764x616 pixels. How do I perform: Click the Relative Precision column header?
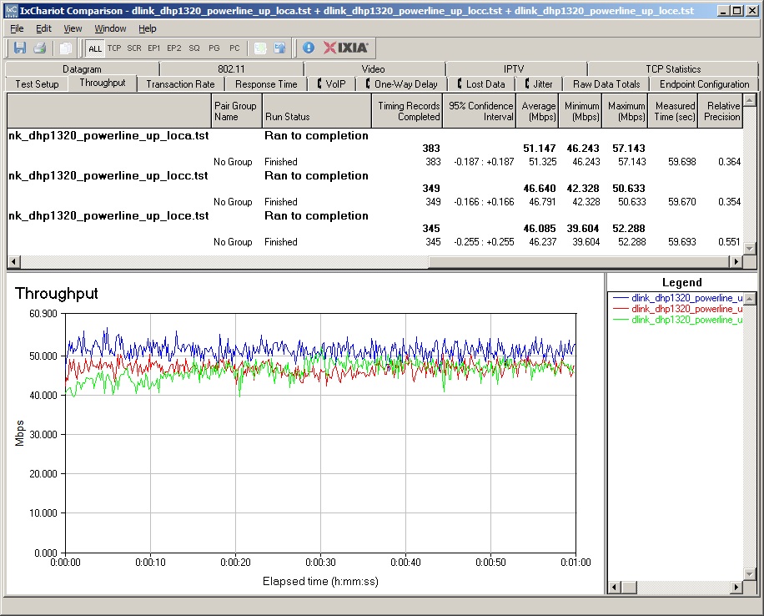tap(721, 111)
